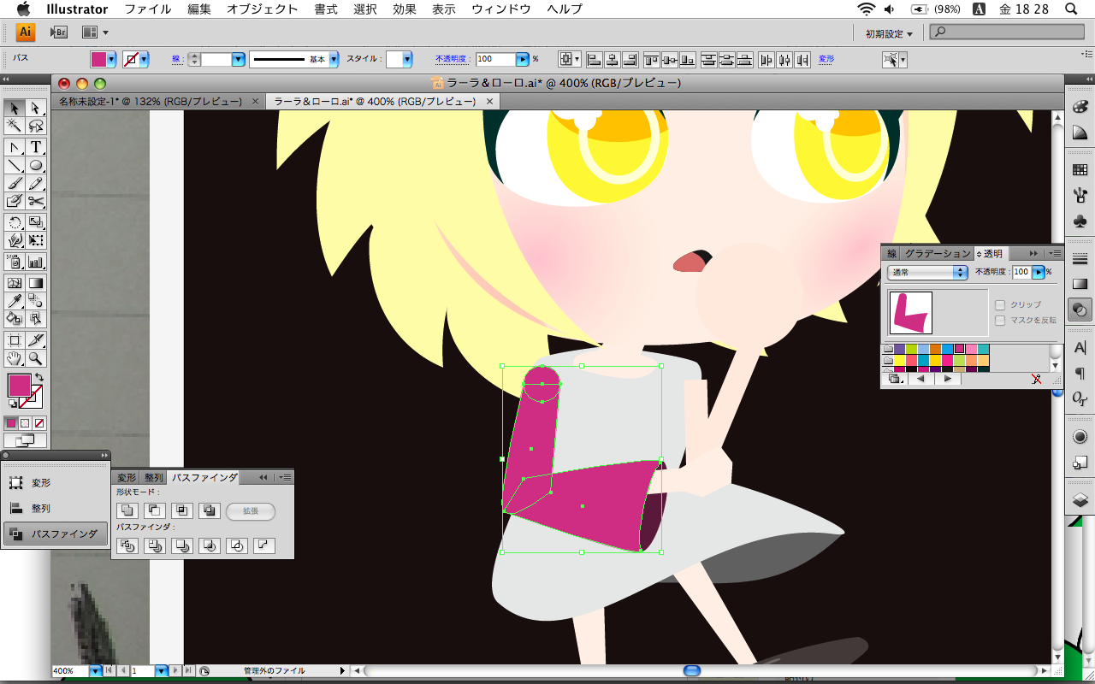
Task: Select the Column Graph tool
Action: point(36,262)
